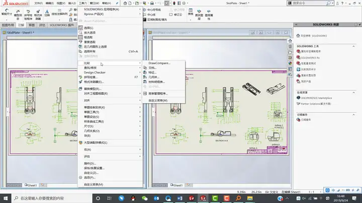
Task: Click the Note (注释) annotation tool
Action: click(47, 13)
